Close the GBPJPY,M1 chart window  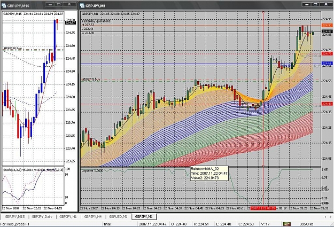(x=326, y=4)
